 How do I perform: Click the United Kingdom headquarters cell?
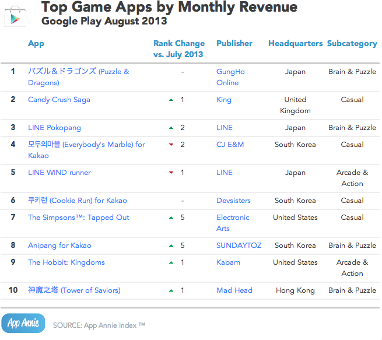pos(295,105)
